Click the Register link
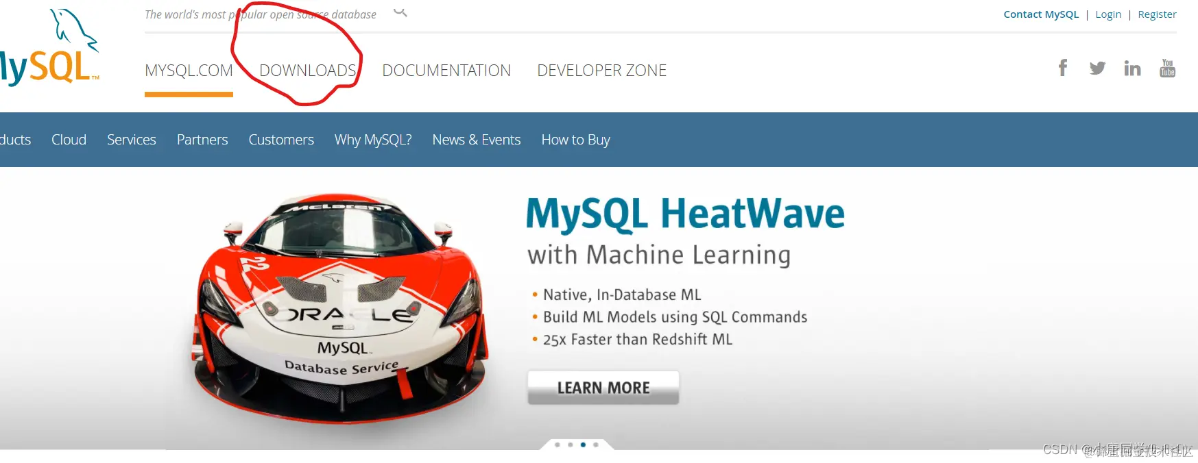This screenshot has width=1198, height=463. tap(1157, 14)
